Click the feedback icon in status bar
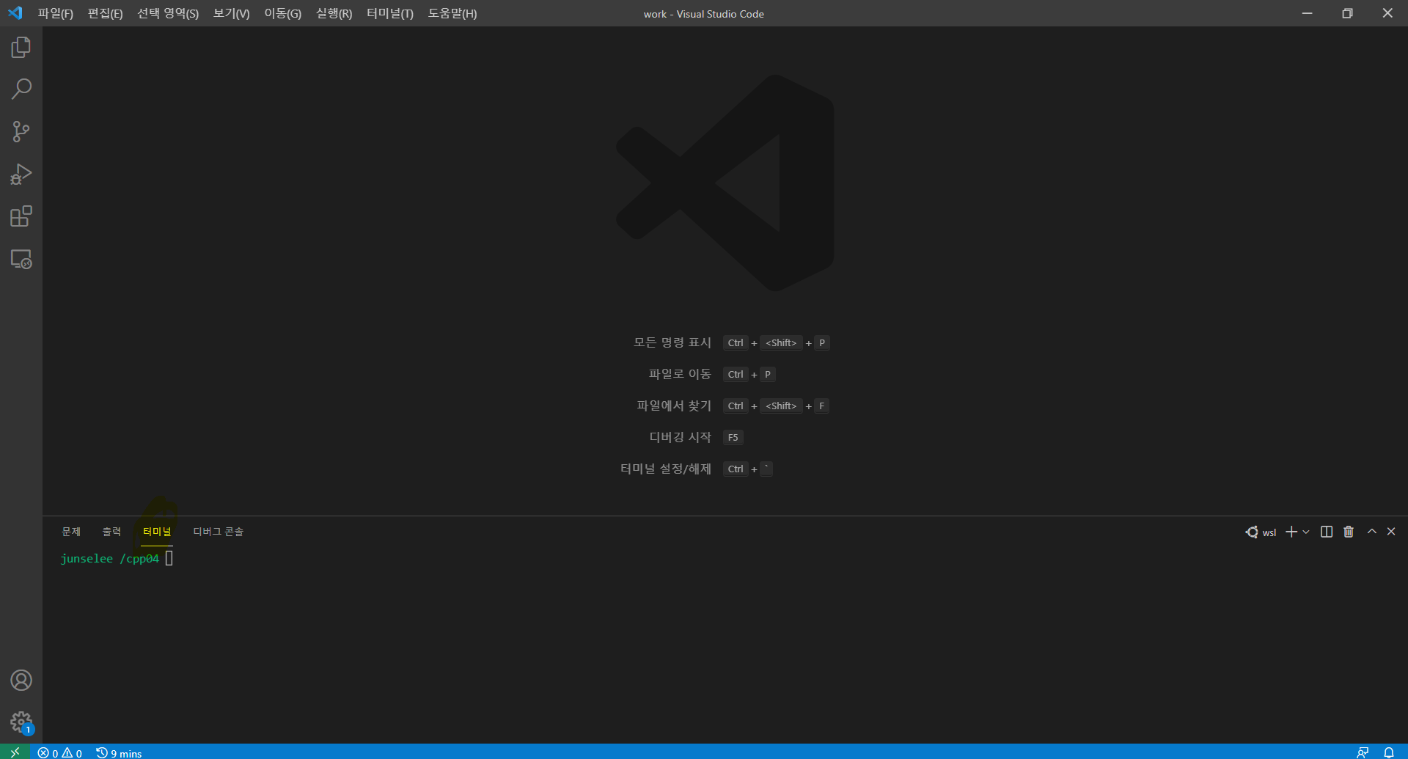This screenshot has height=759, width=1408. click(x=1363, y=752)
